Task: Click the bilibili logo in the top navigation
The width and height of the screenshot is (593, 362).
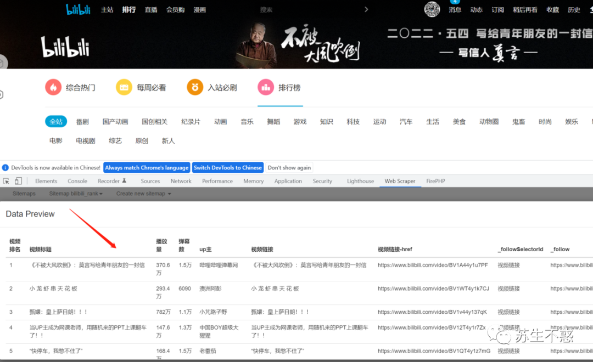Action: pyautogui.click(x=79, y=9)
